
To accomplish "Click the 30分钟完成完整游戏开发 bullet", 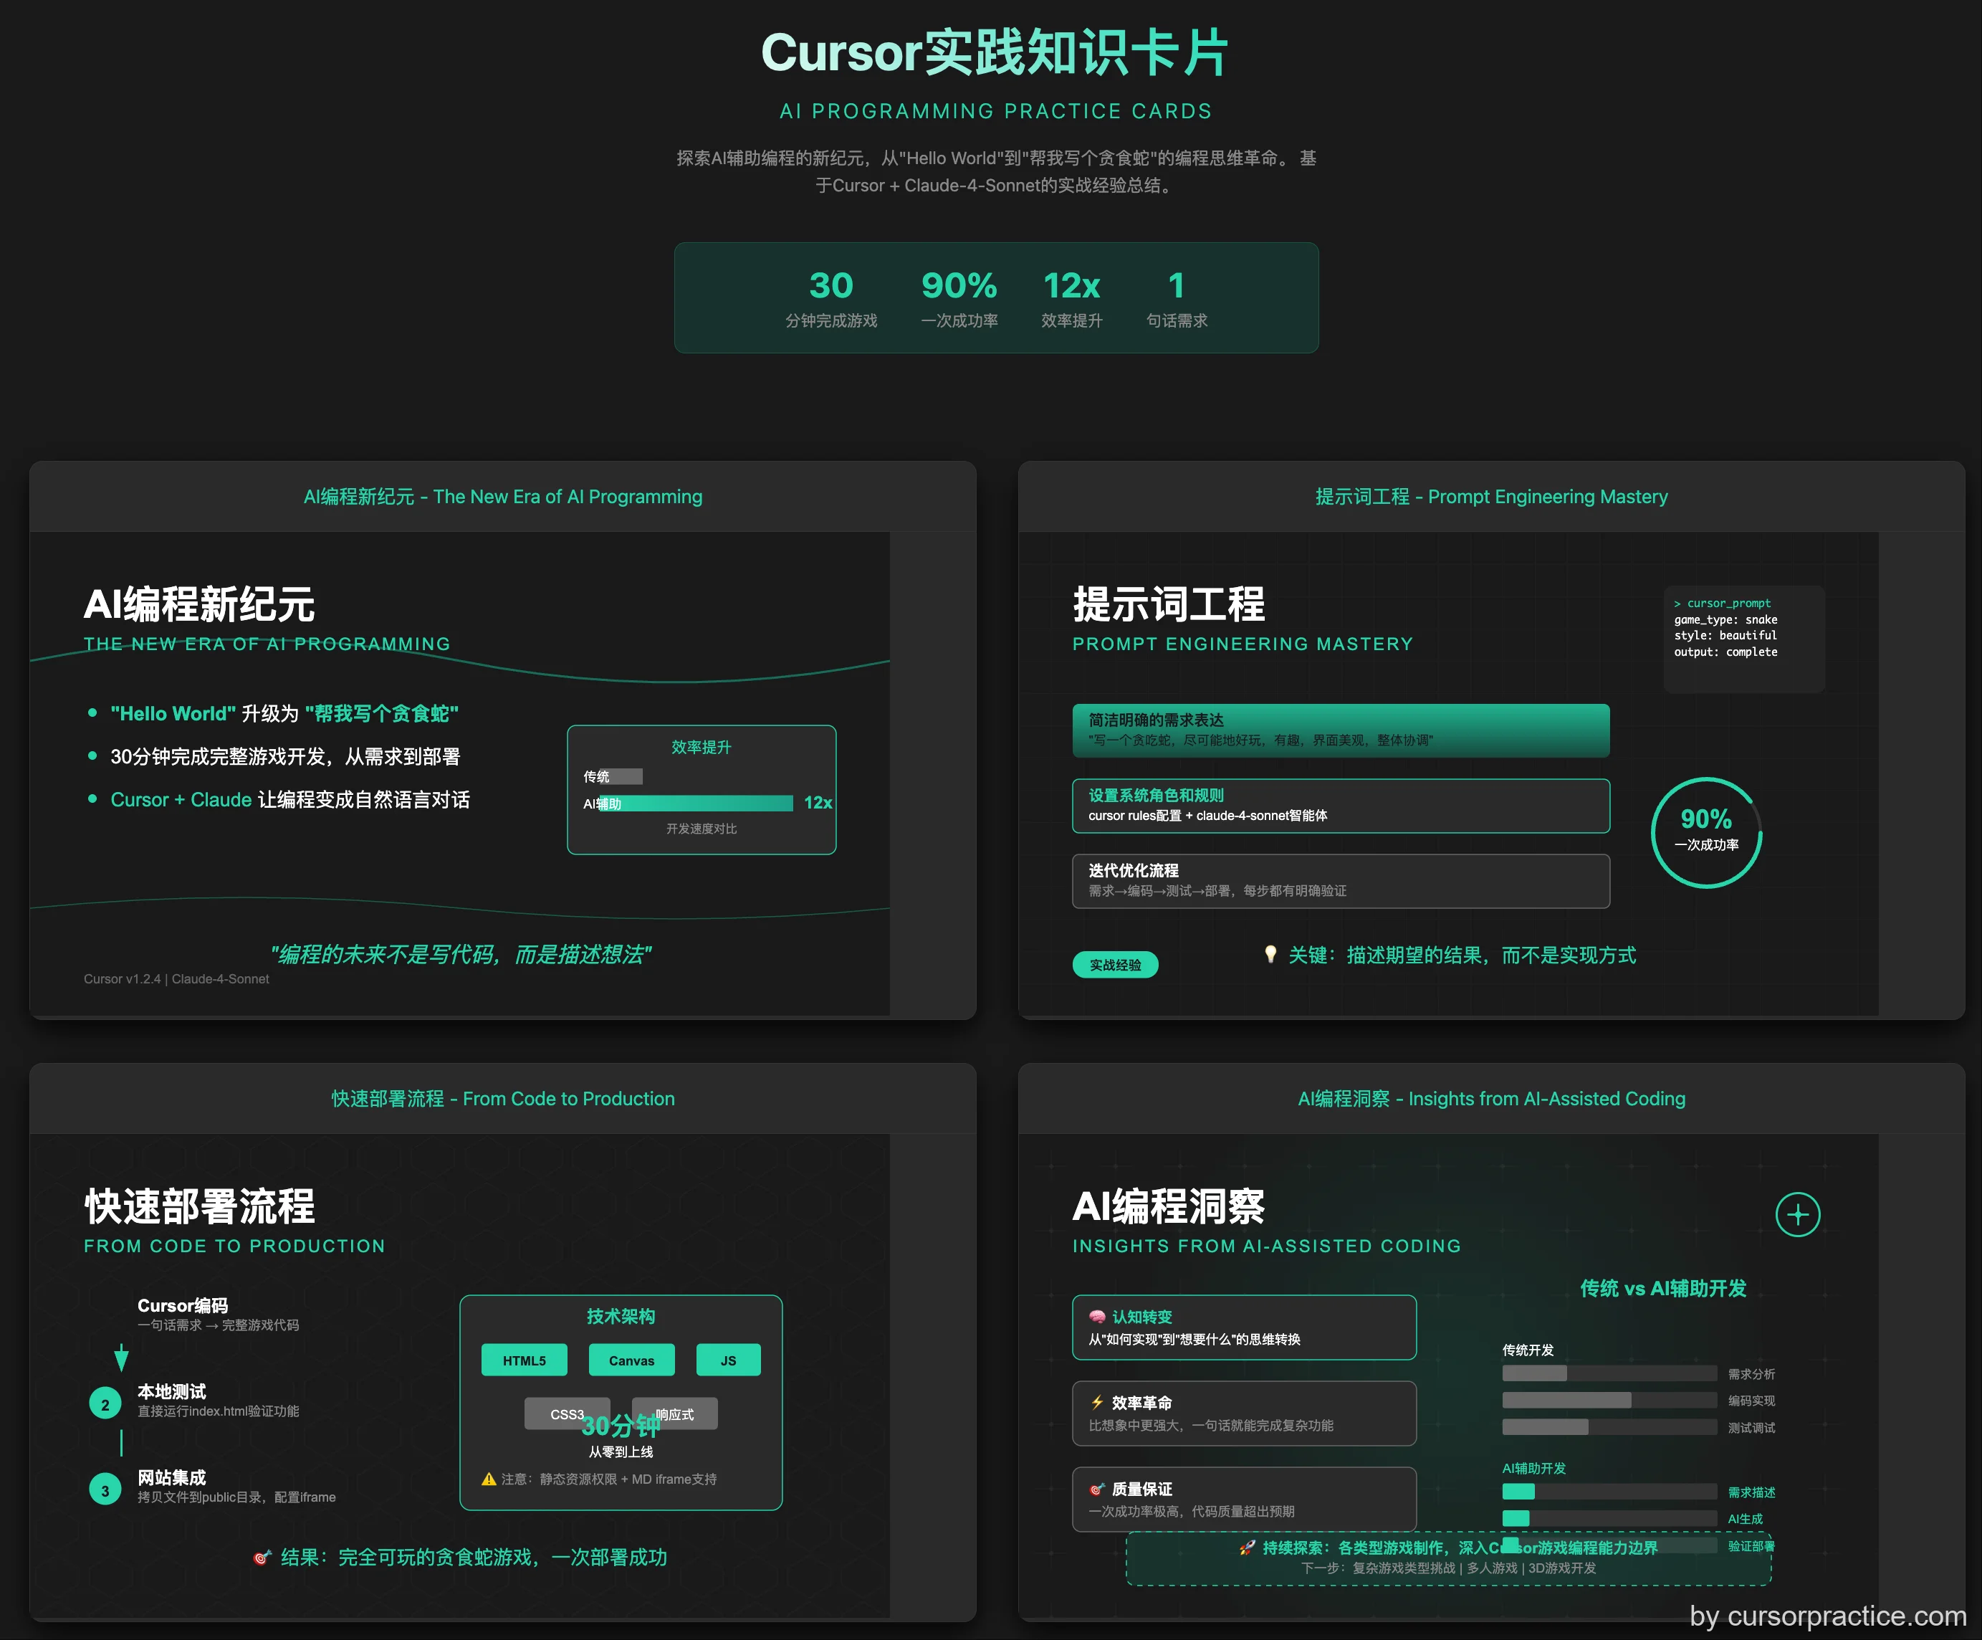I will point(285,756).
